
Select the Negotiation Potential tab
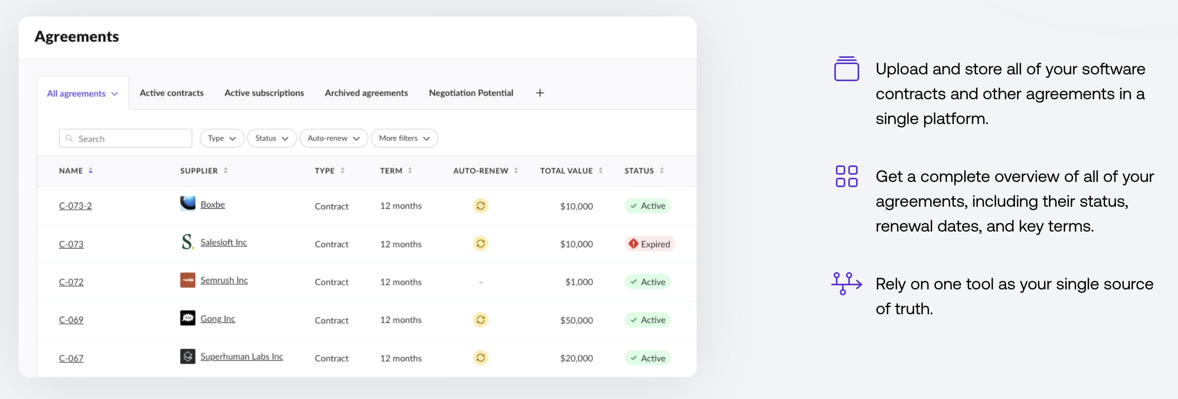471,93
